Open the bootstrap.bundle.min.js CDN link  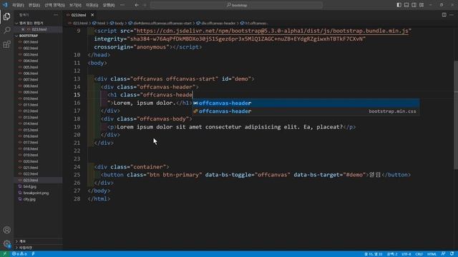click(273, 31)
